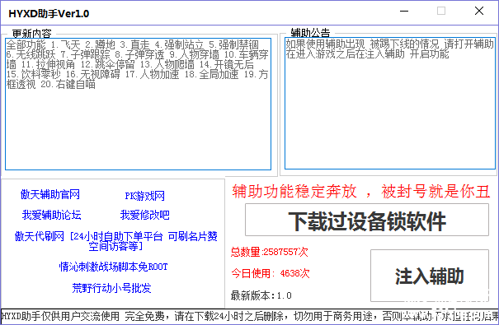This screenshot has height=325, width=499.
Task: Click the 最新版本 1.0 label
Action: [x=261, y=295]
